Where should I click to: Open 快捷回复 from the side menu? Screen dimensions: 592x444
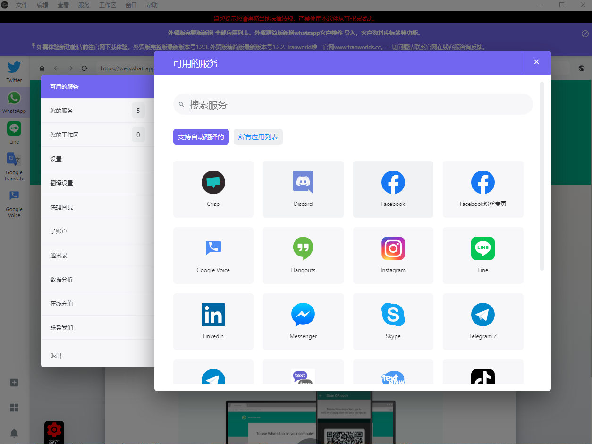[61, 207]
